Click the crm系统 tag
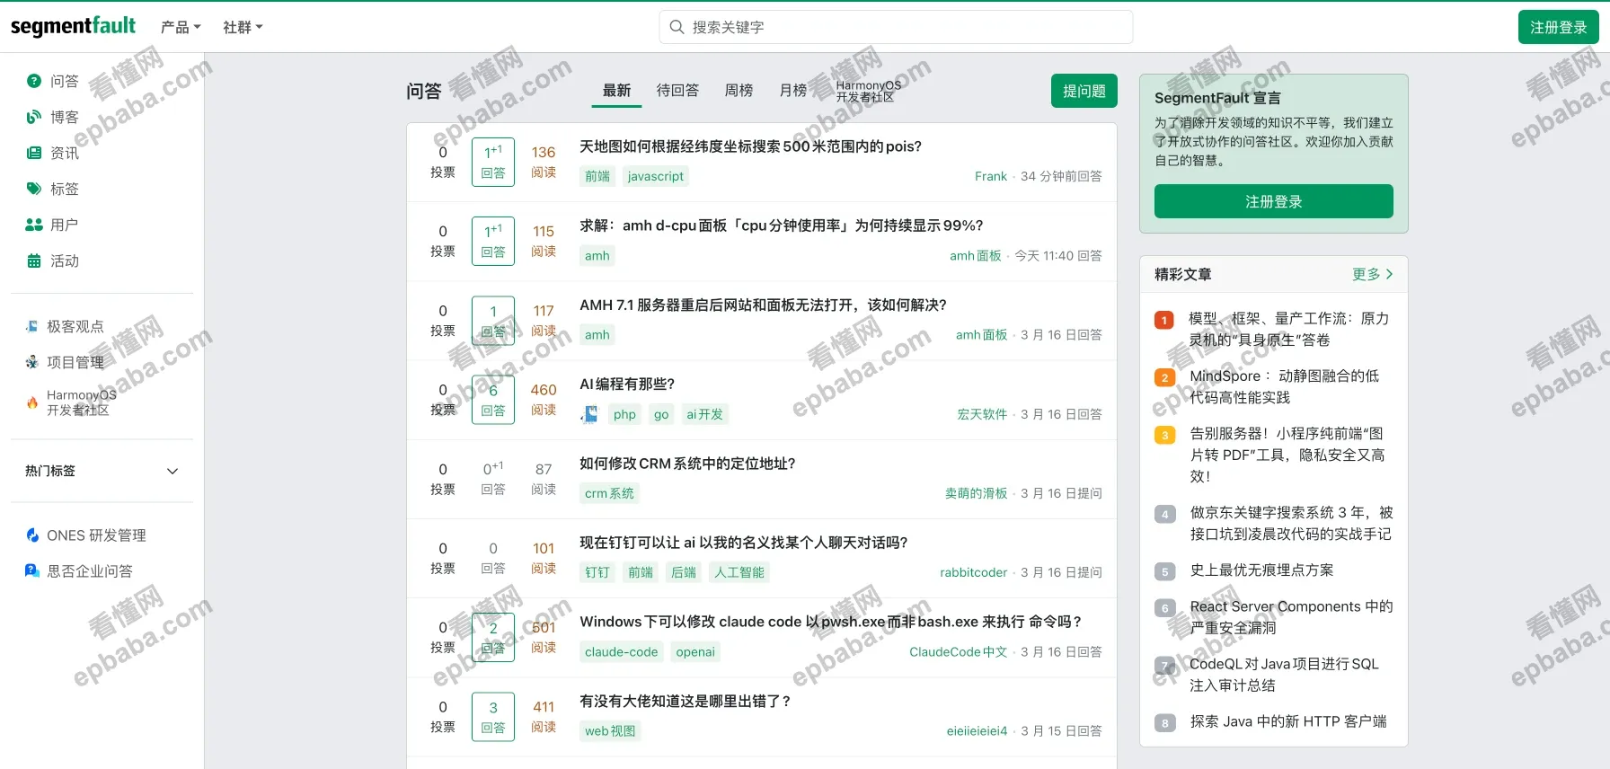The width and height of the screenshot is (1610, 769). point(609,493)
